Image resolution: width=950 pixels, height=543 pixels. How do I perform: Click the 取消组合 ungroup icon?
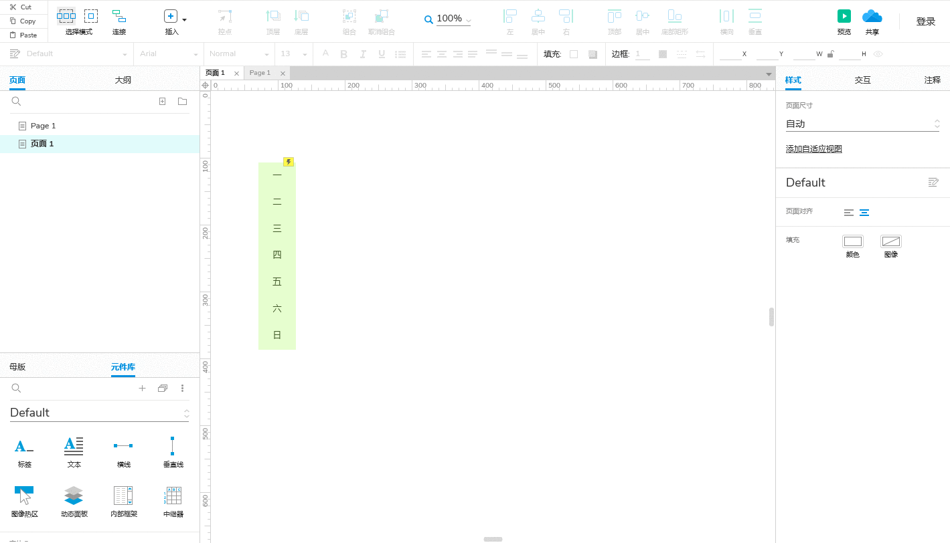(382, 17)
